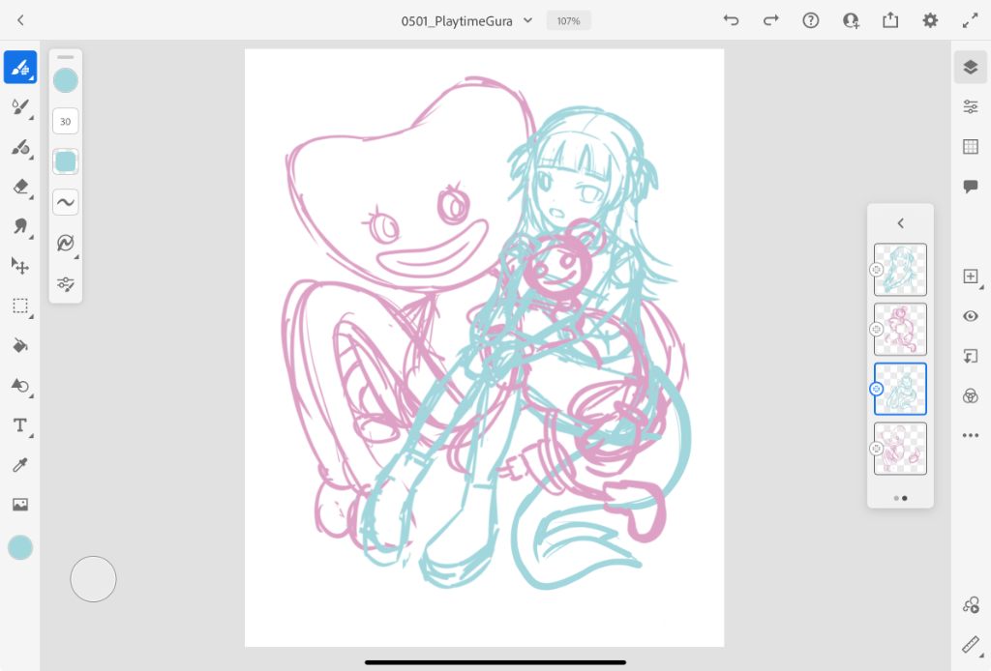Redo the last undone action
Screen dimensions: 991x671
tap(771, 20)
